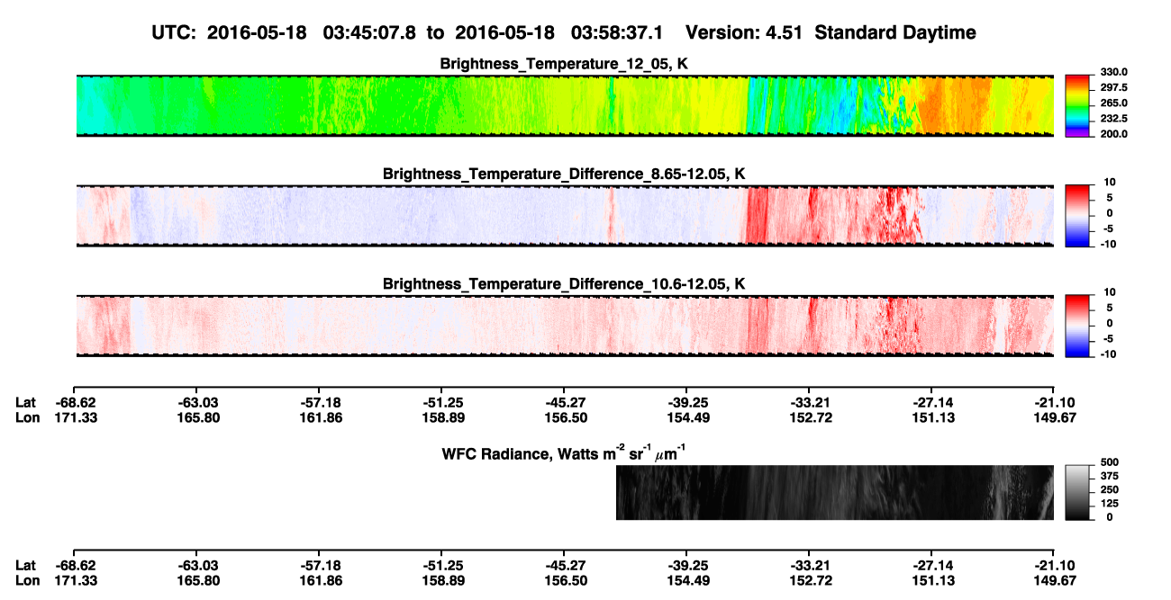Click the 'Brightness_Temperature_Difference_8.65-12.05, K' title
1171x600 pixels.
point(565,174)
